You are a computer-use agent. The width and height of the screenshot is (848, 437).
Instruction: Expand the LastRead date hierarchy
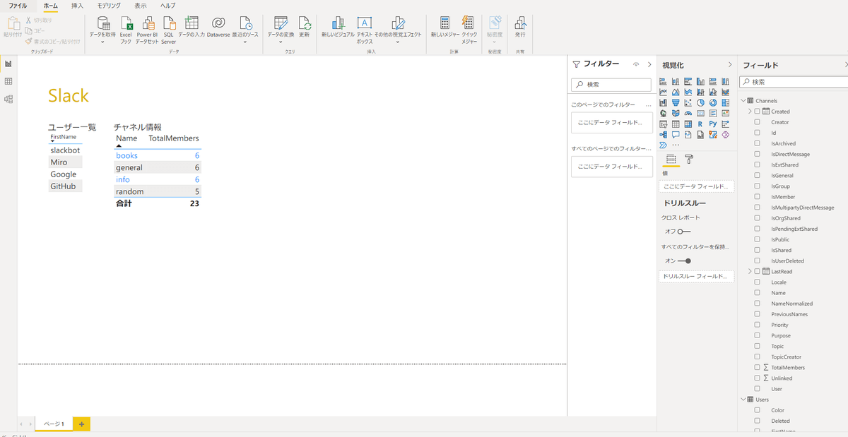pos(750,271)
